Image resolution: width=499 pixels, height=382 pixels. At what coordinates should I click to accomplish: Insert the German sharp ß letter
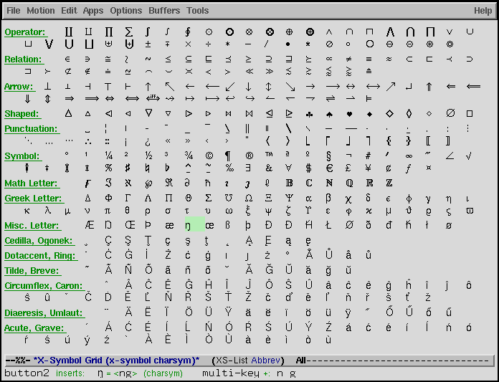(229, 225)
